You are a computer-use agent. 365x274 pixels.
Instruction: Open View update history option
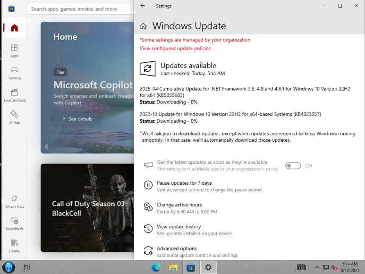(179, 227)
